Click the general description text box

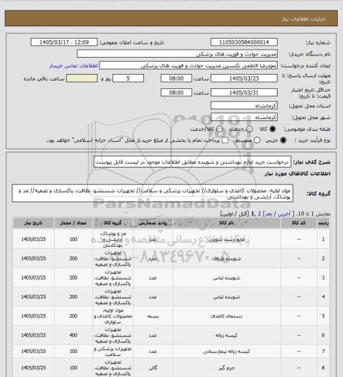[x=192, y=162]
